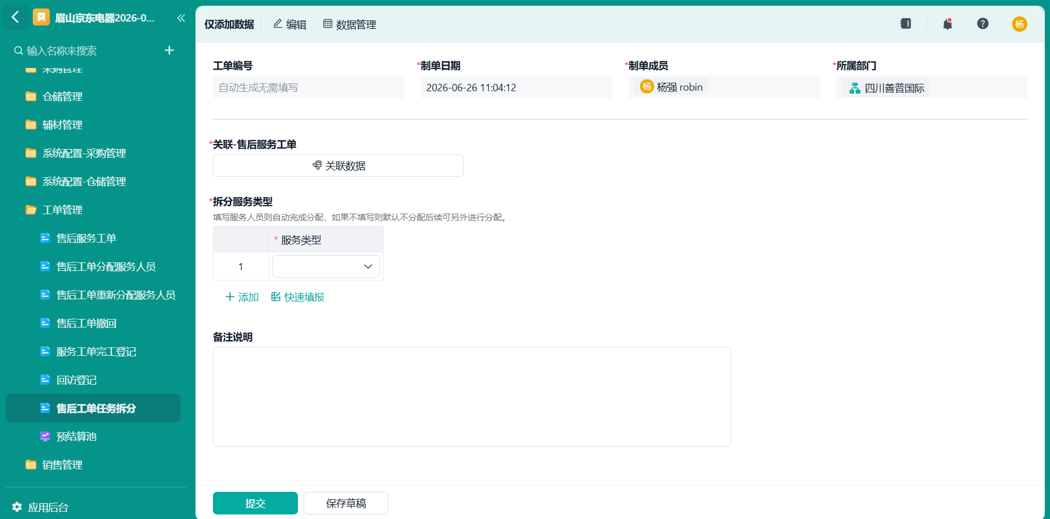Click the 售后服务工单 form icon
The height and width of the screenshot is (519, 1050).
[45, 238]
